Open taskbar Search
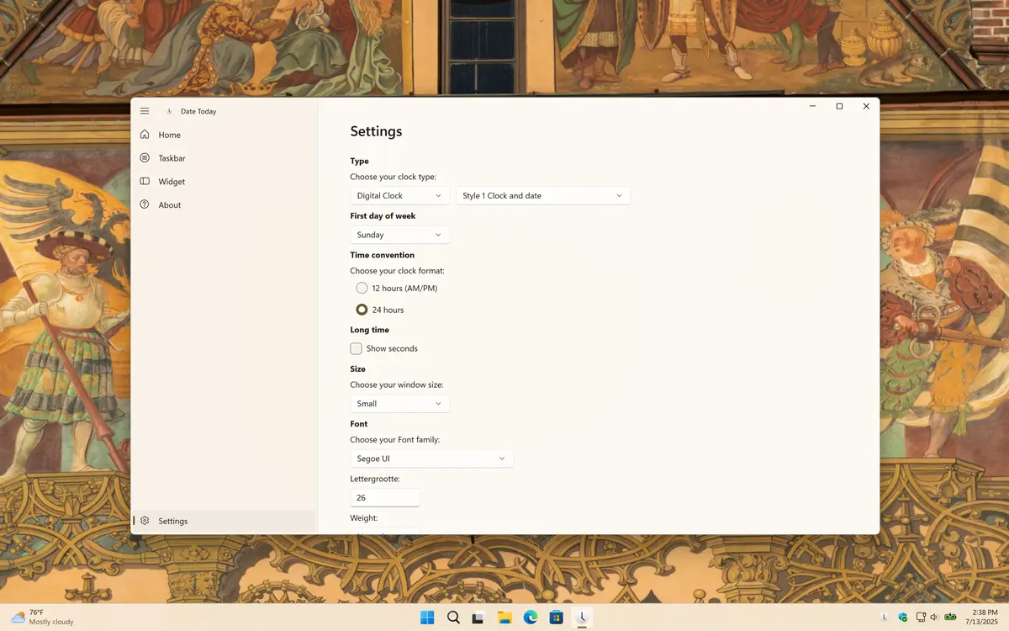The width and height of the screenshot is (1009, 631). [453, 618]
